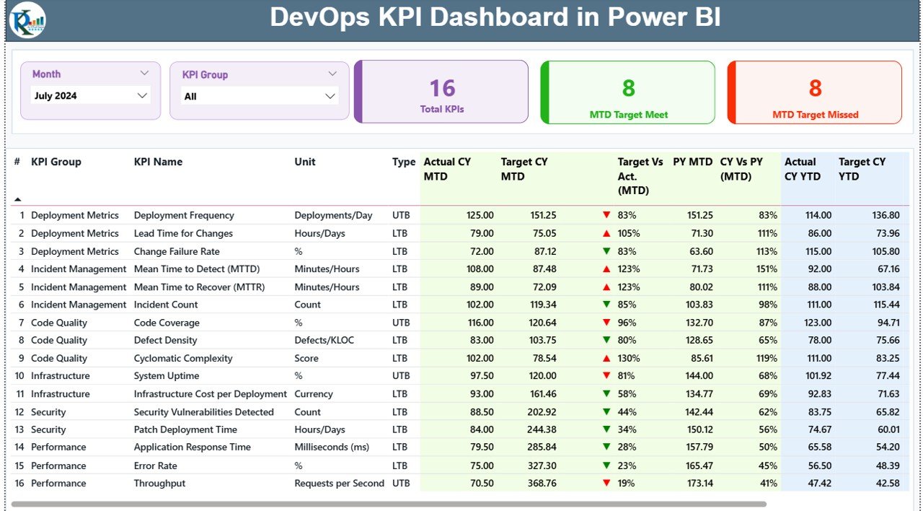Select the Mean Time to Recover (MTTR) row
Screen dimensions: 923x511
(199, 287)
